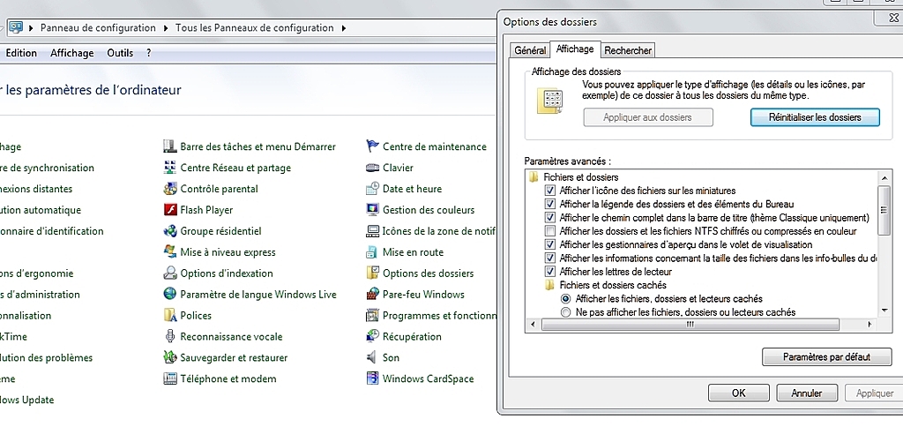Click horizontal scrollbar thumb in Paramètres avancés

tap(690, 325)
